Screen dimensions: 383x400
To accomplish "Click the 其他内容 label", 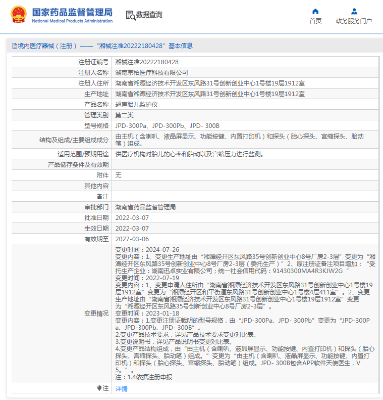I will click(96, 186).
